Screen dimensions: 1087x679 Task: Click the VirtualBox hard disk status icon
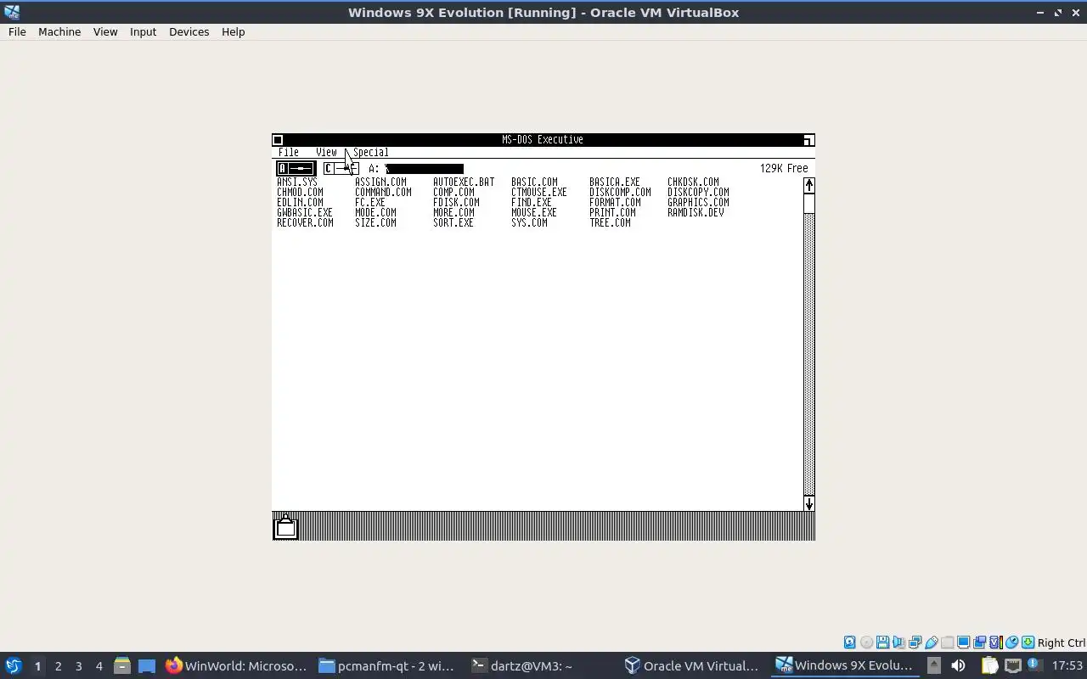[x=849, y=643]
